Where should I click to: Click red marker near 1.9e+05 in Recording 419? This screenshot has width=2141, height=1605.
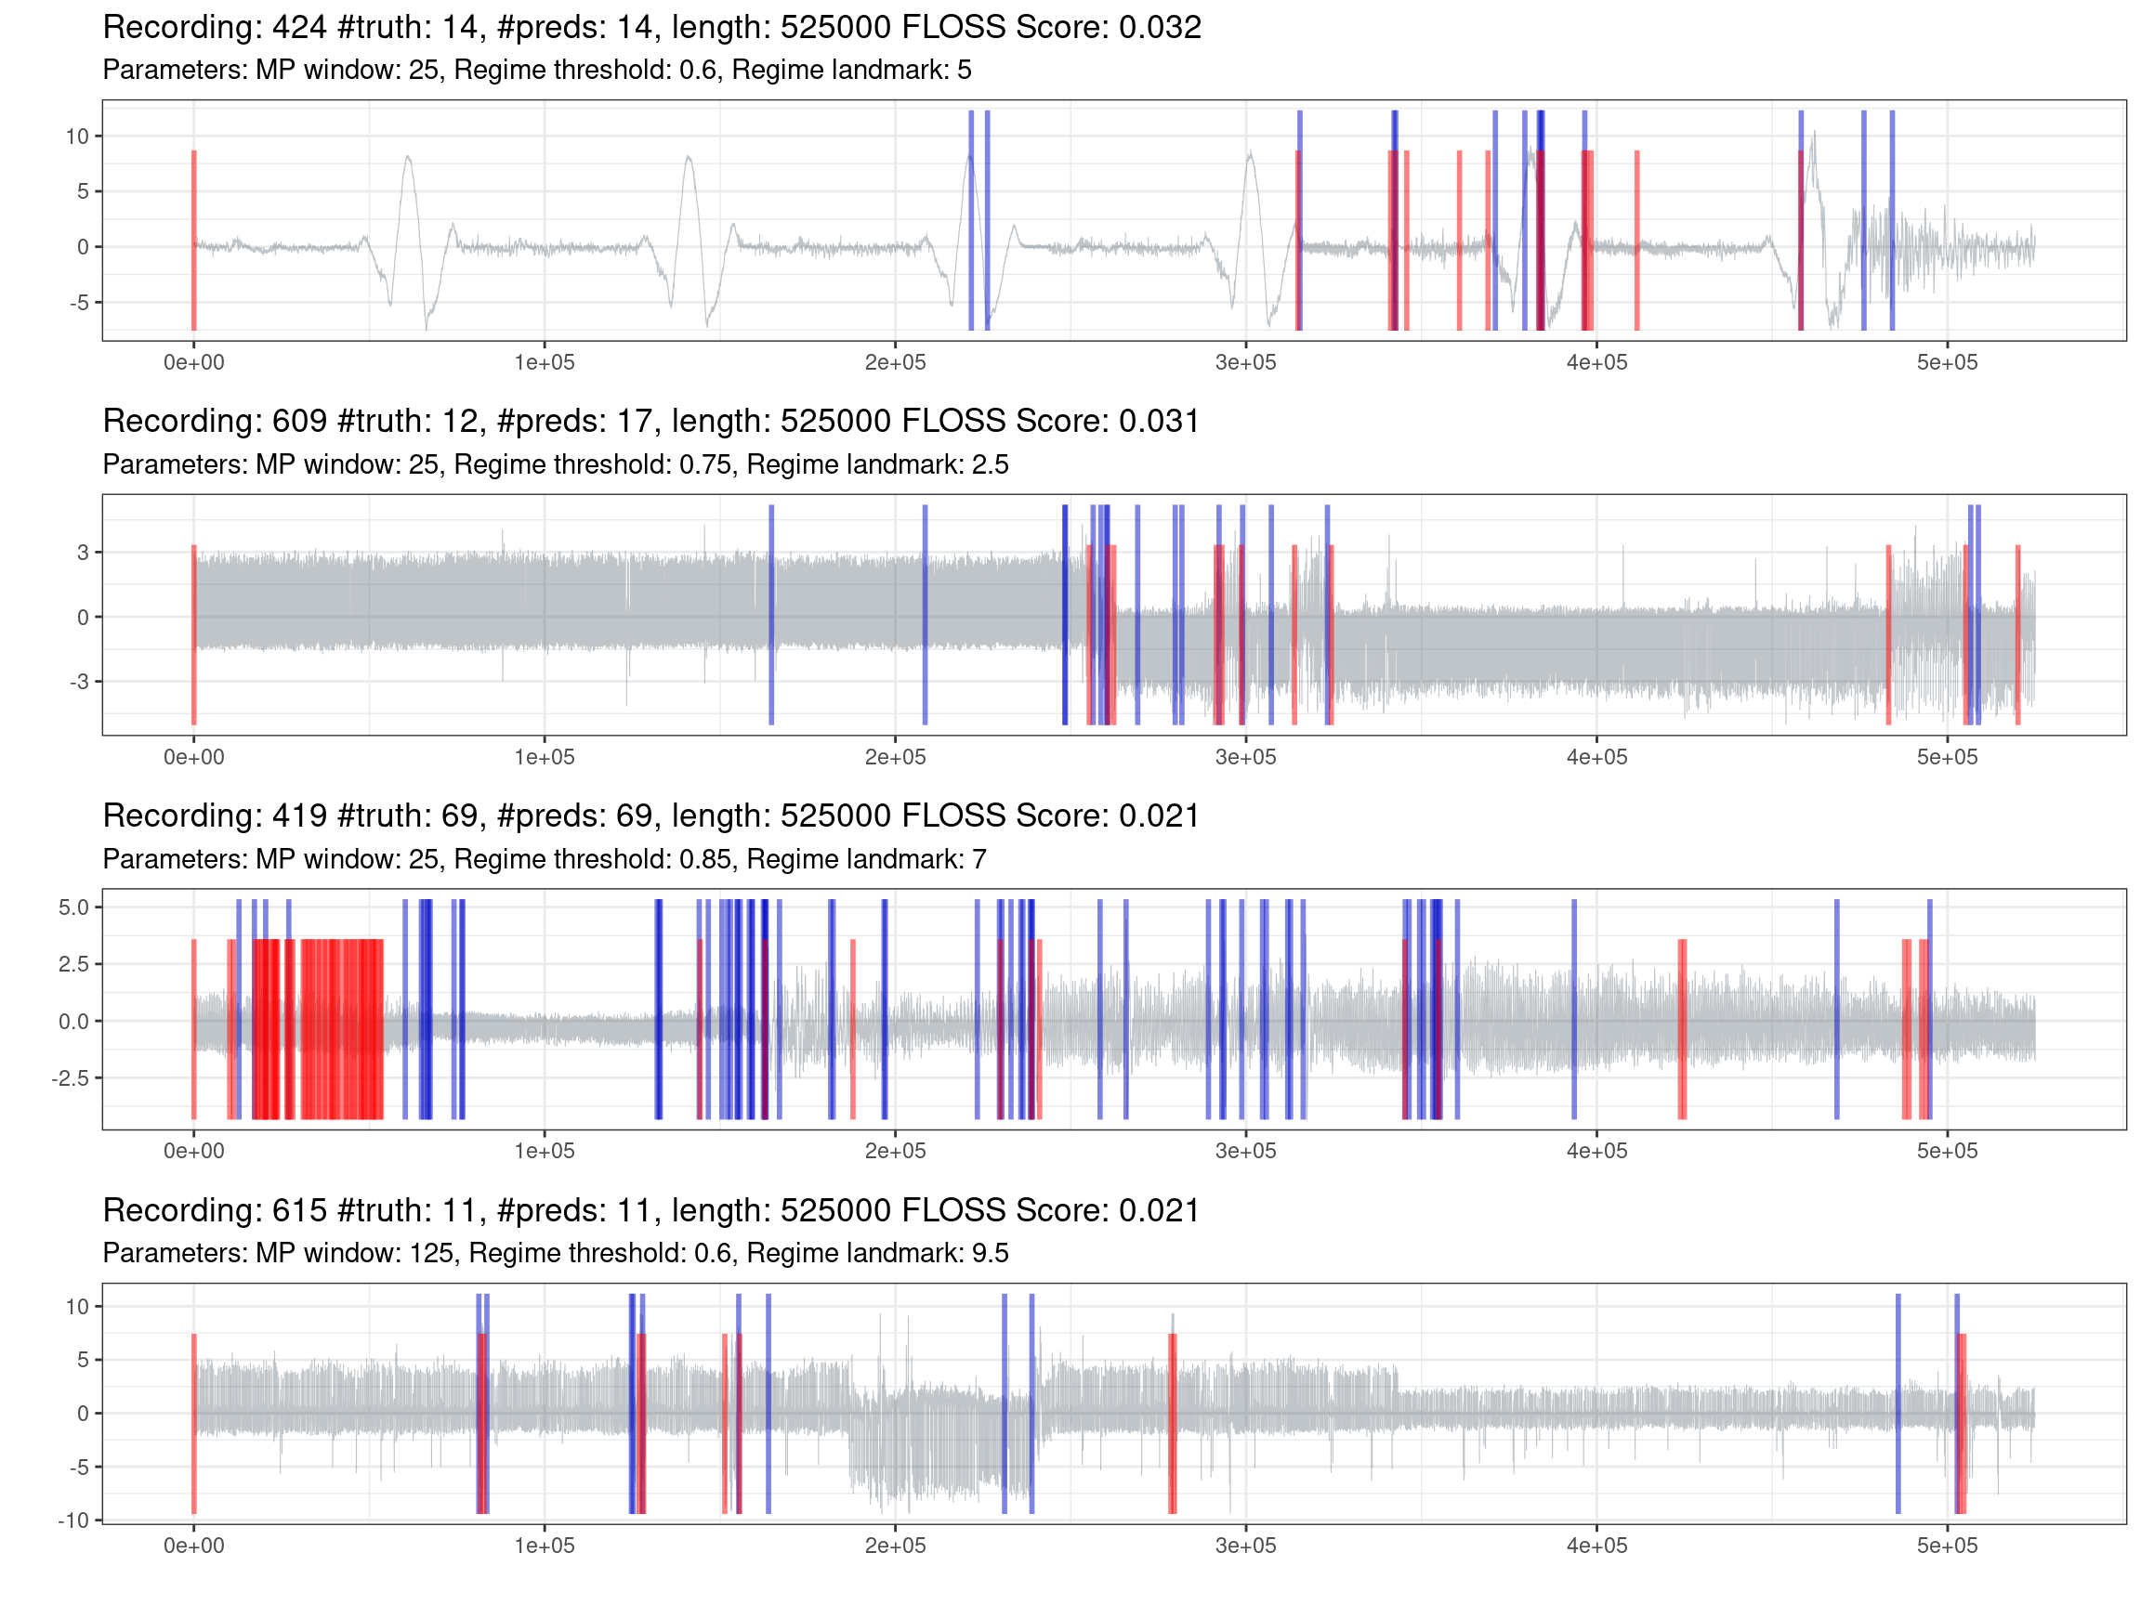pyautogui.click(x=853, y=1029)
